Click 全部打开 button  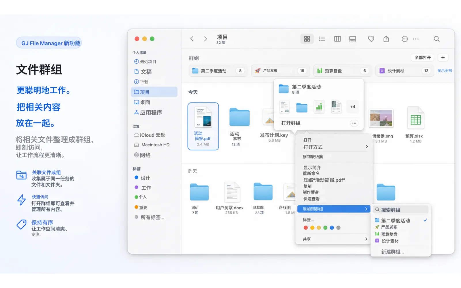click(x=422, y=58)
